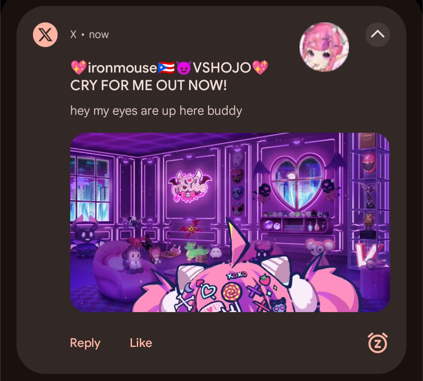Click the sparkling heart emoji before ironmouse
Viewport: 423px width, 381px height.
tap(79, 67)
